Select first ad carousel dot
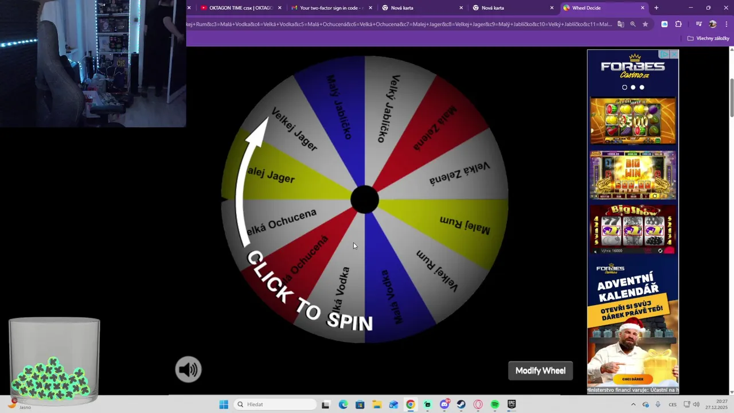Image resolution: width=734 pixels, height=413 pixels. coord(624,87)
